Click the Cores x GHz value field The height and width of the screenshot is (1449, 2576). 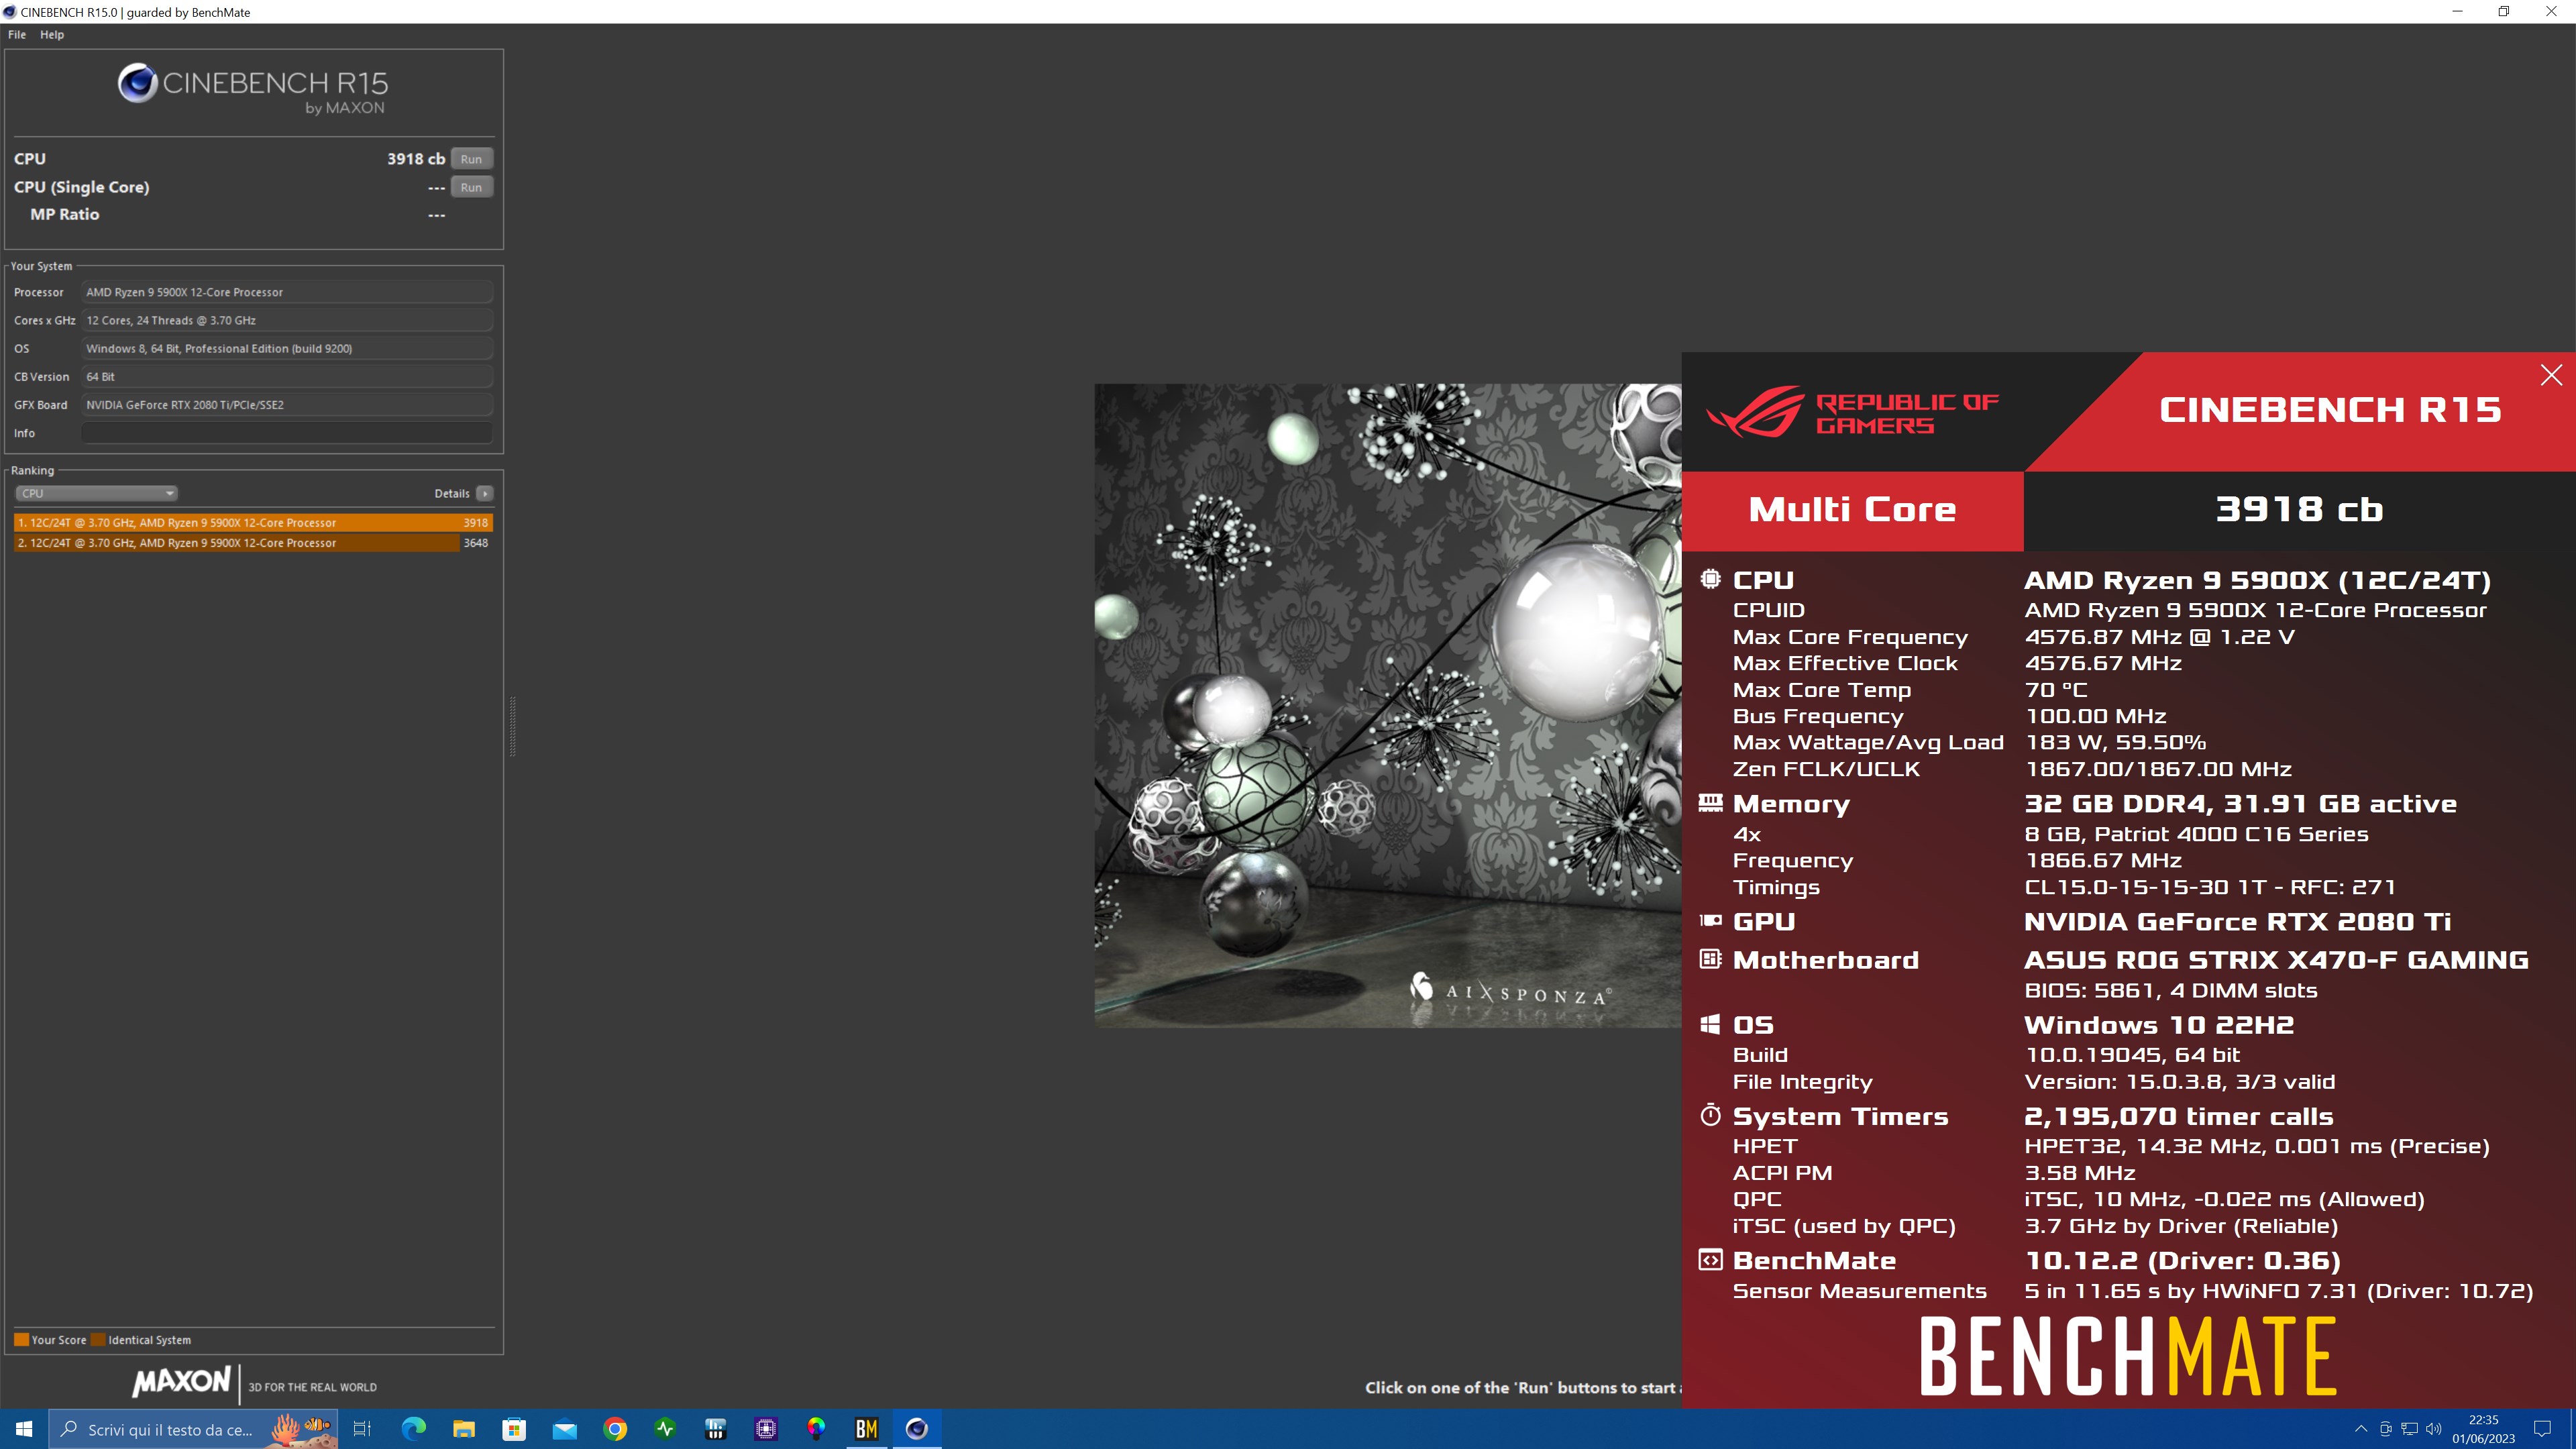click(x=287, y=320)
